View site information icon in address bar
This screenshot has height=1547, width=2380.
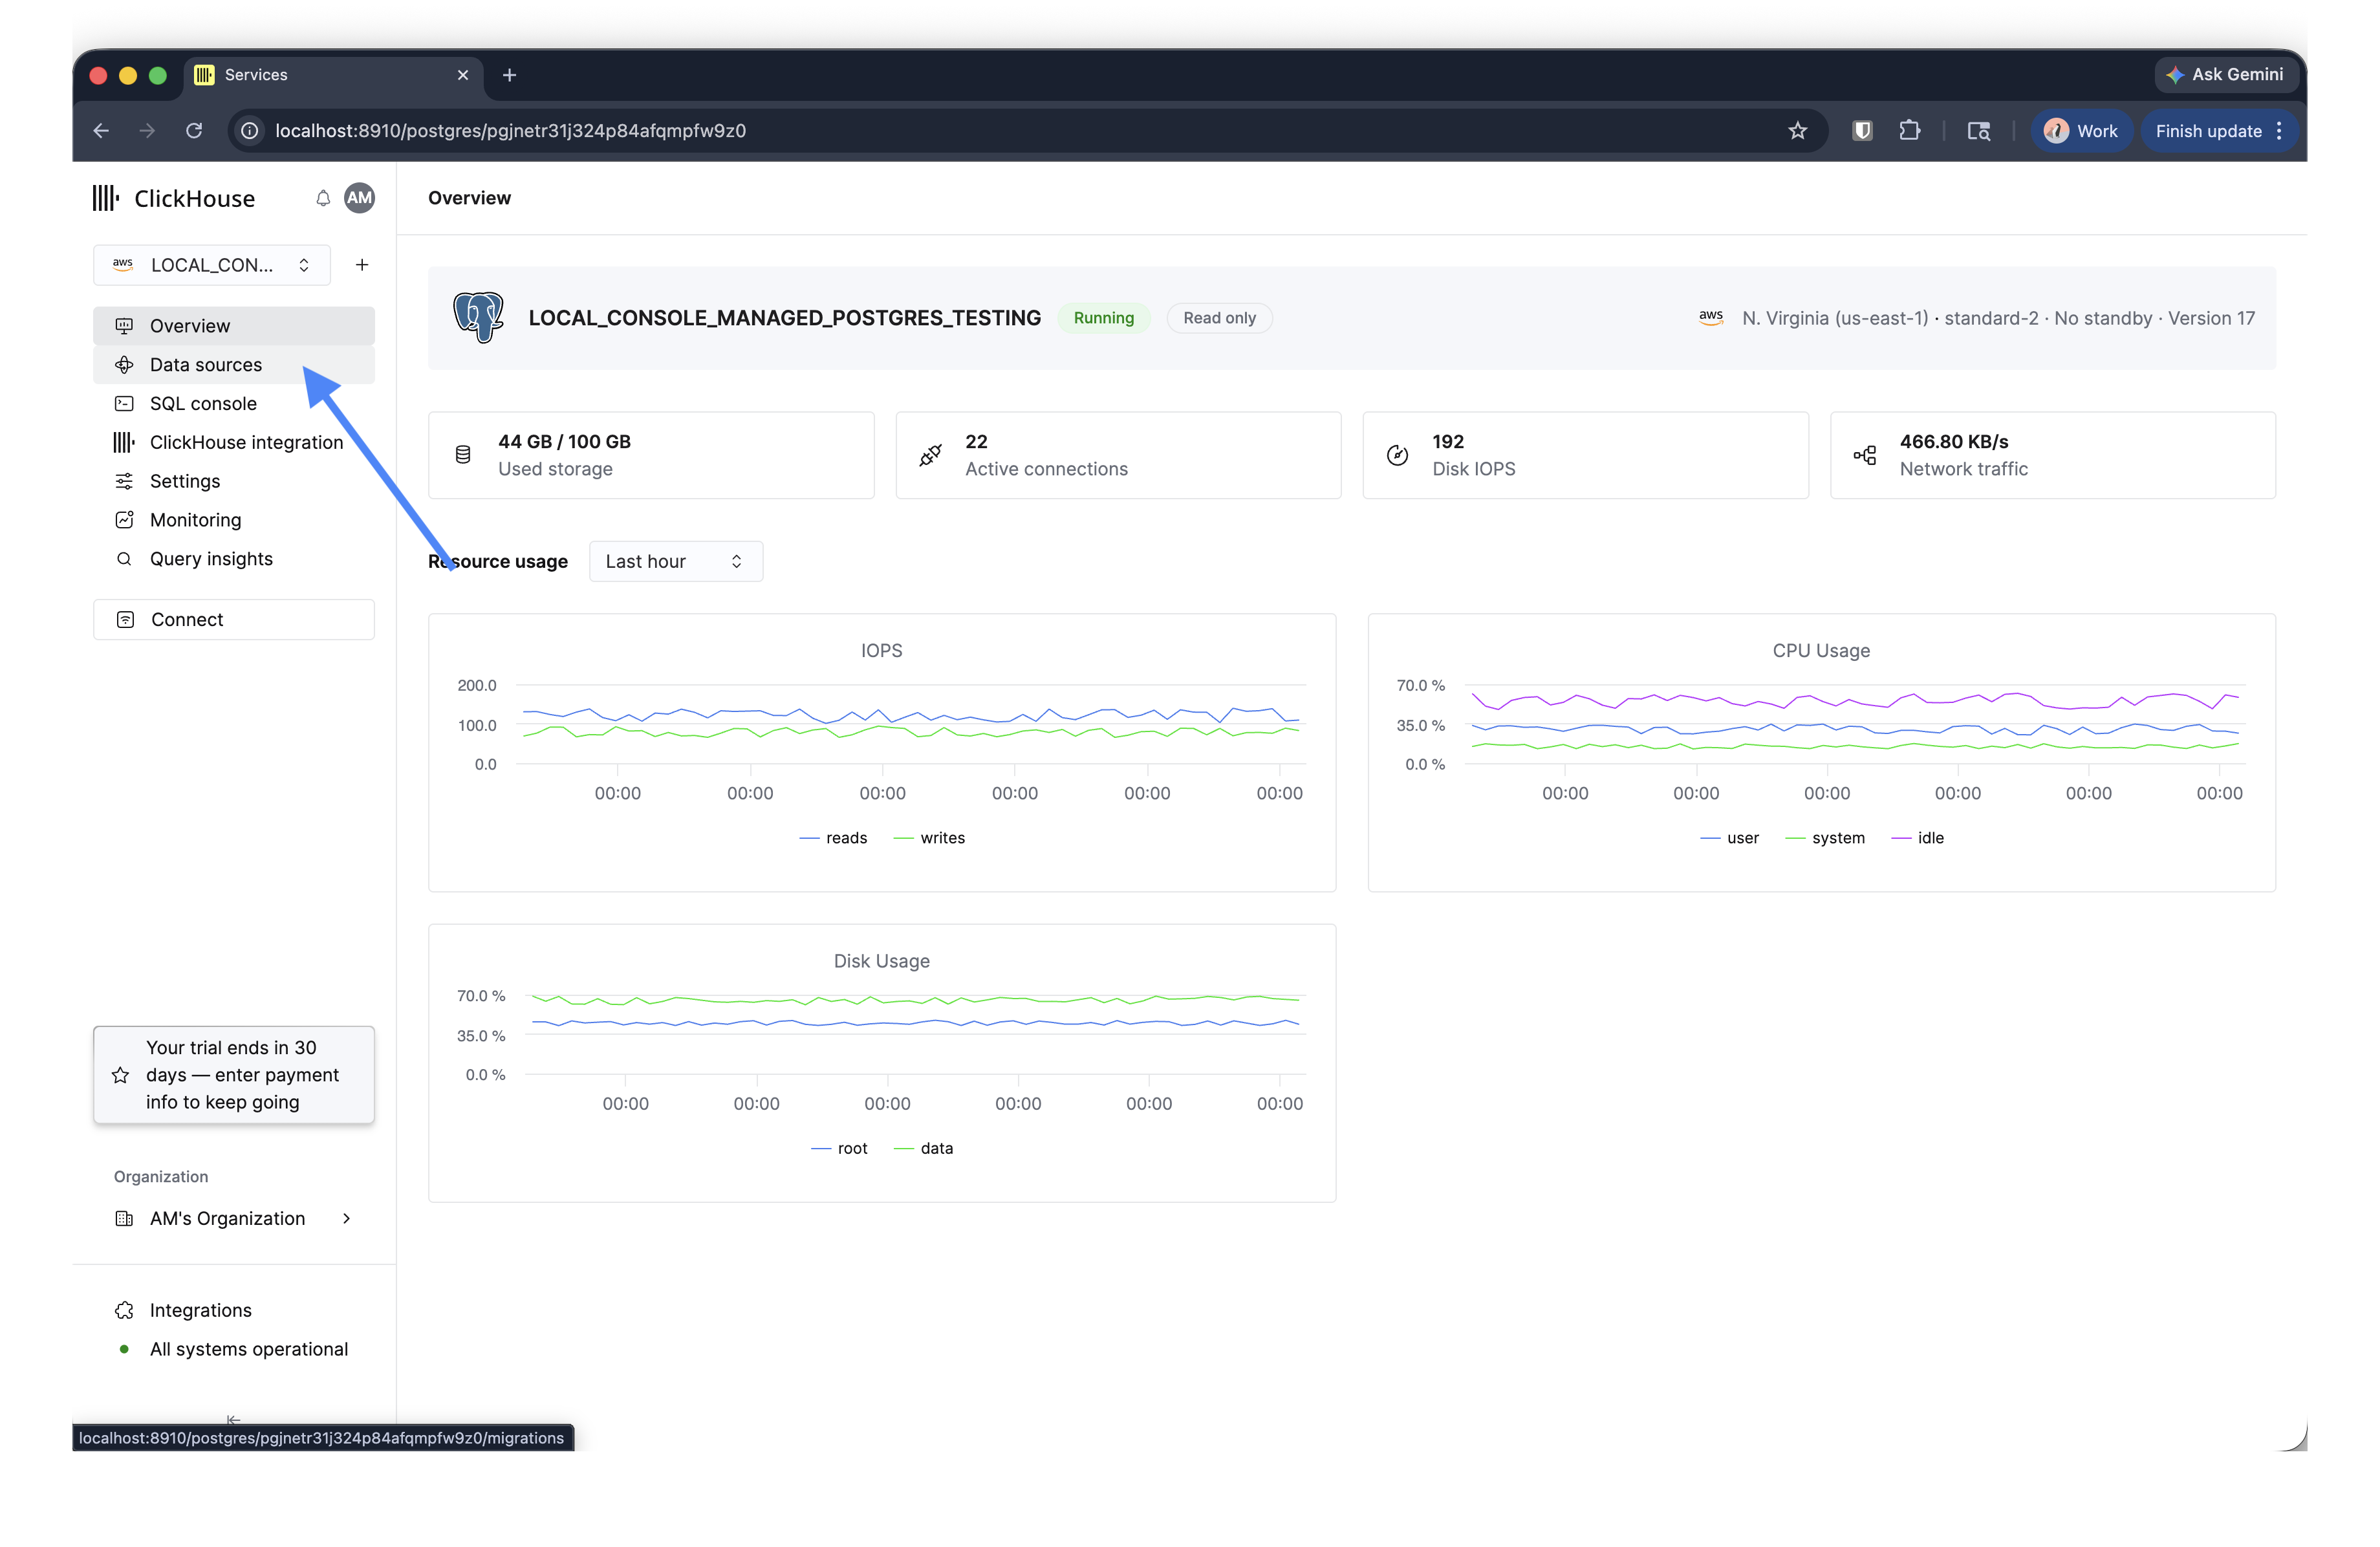(x=250, y=131)
